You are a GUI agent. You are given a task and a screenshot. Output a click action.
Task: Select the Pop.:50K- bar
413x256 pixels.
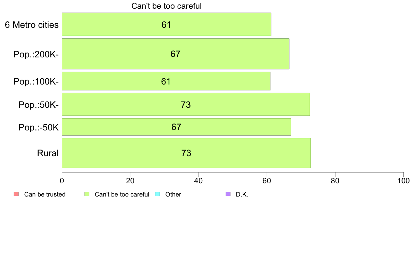(186, 104)
